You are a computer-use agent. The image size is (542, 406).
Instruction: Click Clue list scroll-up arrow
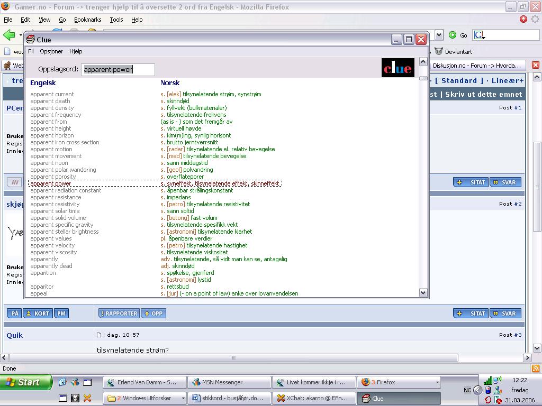point(423,62)
